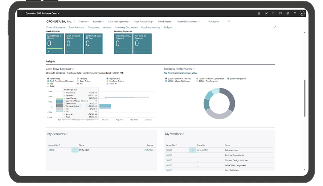This screenshot has height=186, width=323.
Task: Open the Requests to Approve tile
Action: point(143,44)
